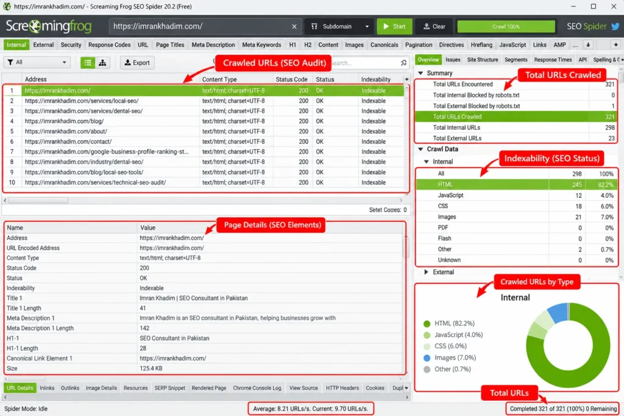Add column with plus icon beside Indexability
The image size is (624, 416).
(406, 79)
